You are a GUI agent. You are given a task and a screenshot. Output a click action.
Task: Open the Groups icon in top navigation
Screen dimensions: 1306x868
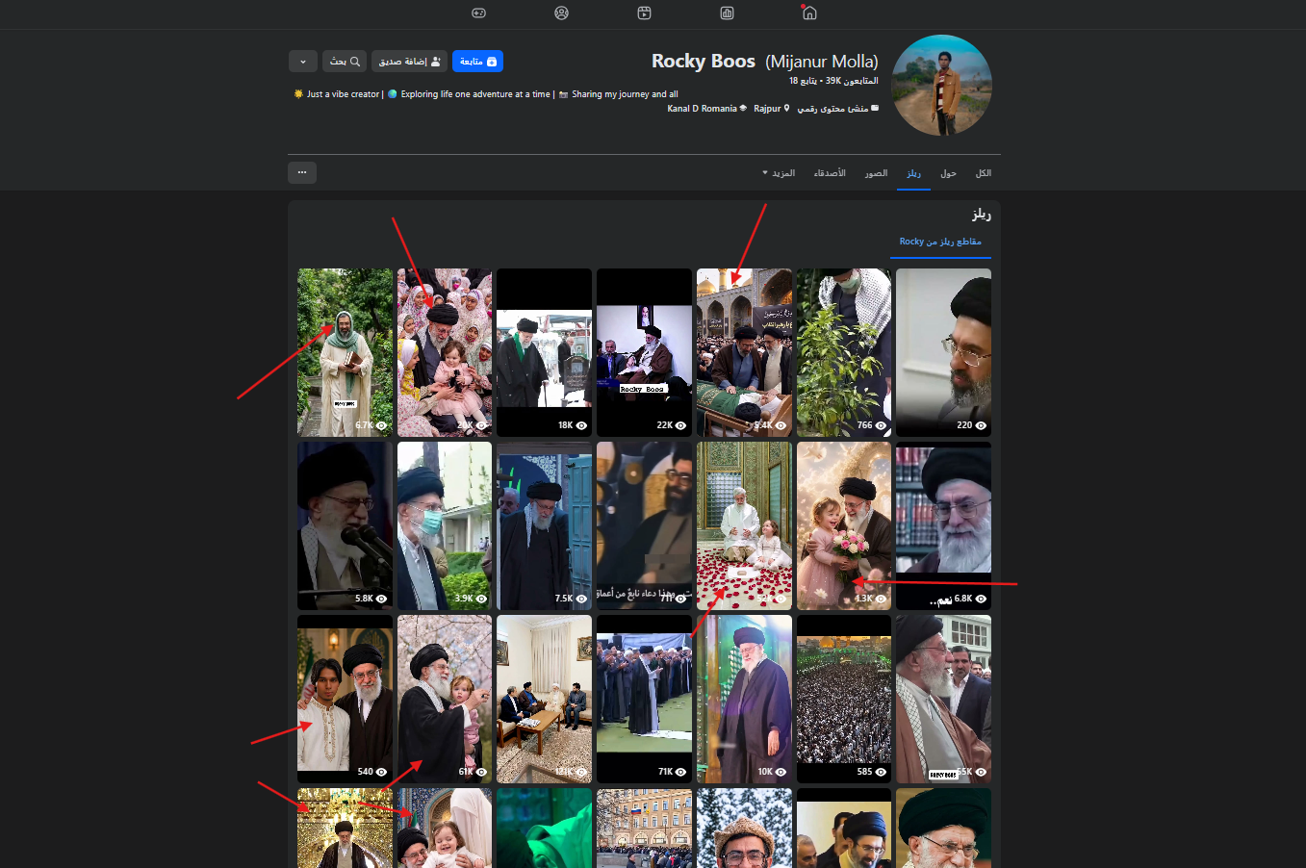pyautogui.click(x=561, y=13)
